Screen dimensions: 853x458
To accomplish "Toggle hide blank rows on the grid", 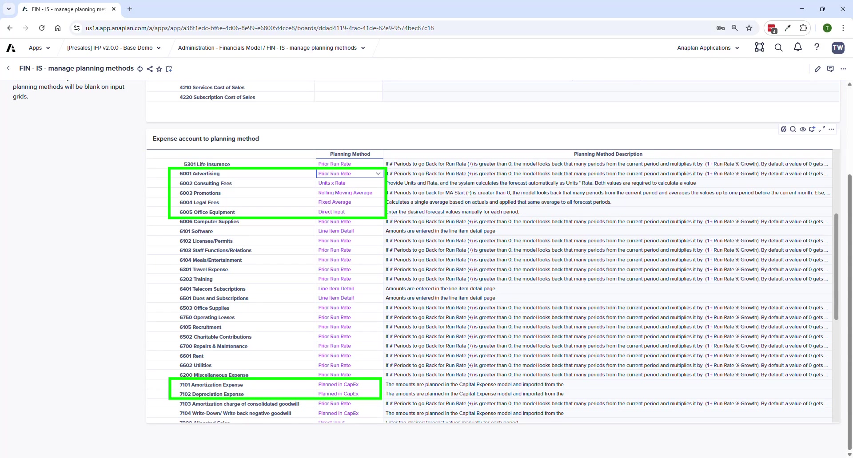I will [x=784, y=130].
